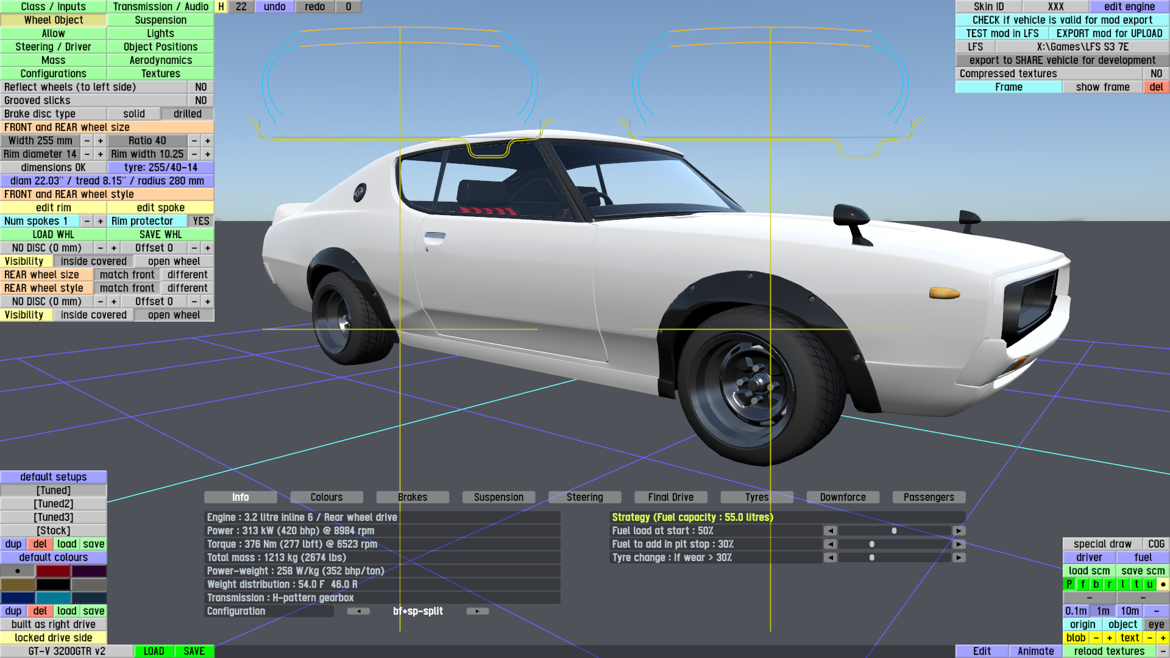The width and height of the screenshot is (1170, 658).
Task: Click CHECK if vehicle is valid for export
Action: tap(1062, 20)
